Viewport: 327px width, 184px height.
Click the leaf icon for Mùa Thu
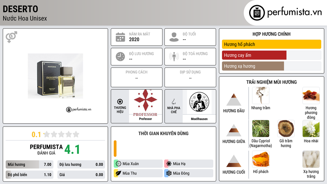(118, 173)
